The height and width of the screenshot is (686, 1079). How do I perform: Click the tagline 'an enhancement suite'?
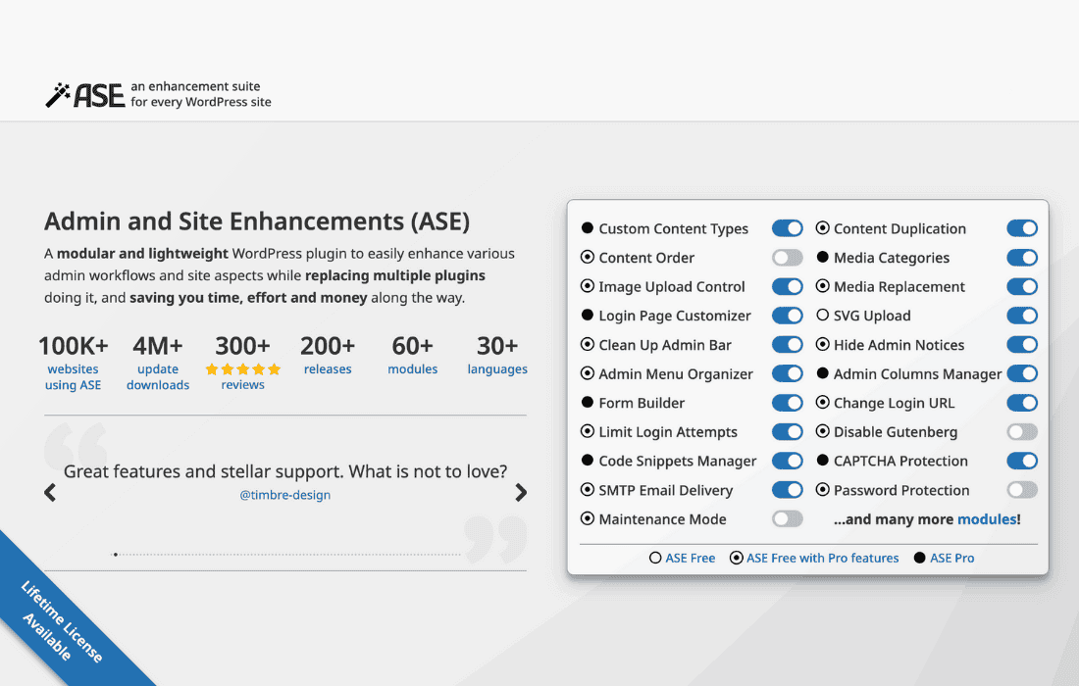(x=195, y=86)
